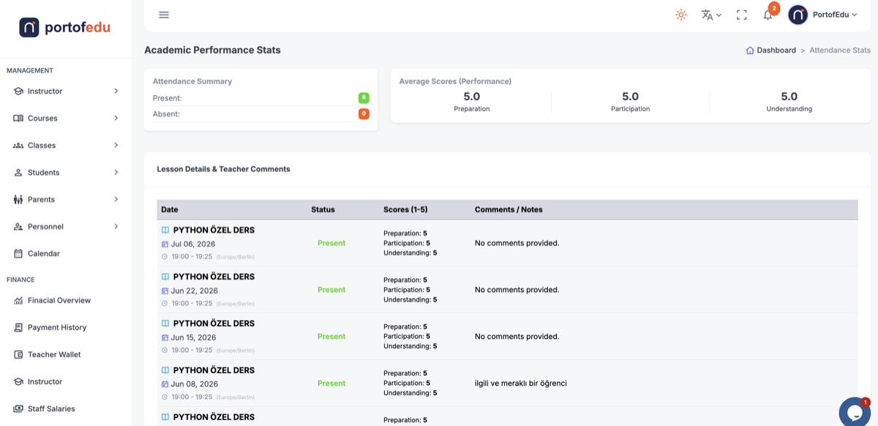This screenshot has height=426, width=878.
Task: Select comment 'ilgili ve meraklı bir öğrenci'
Action: click(521, 384)
